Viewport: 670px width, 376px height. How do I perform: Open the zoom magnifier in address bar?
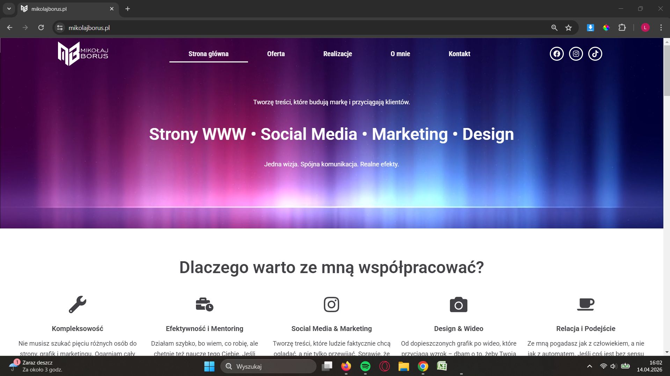click(x=554, y=28)
